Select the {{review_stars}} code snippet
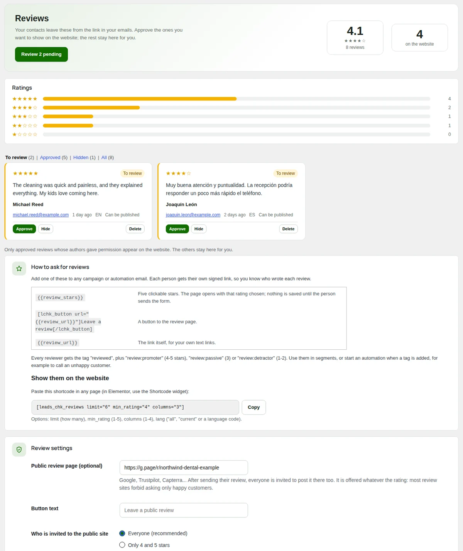463x551 pixels. coord(60,298)
